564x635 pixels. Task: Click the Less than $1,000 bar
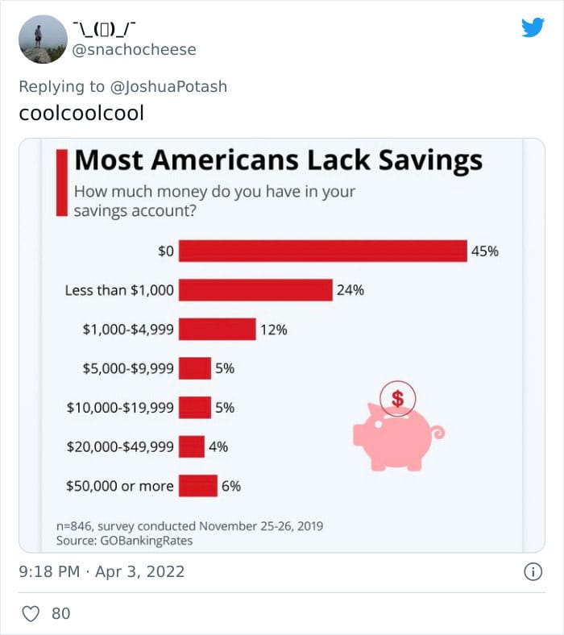(255, 290)
